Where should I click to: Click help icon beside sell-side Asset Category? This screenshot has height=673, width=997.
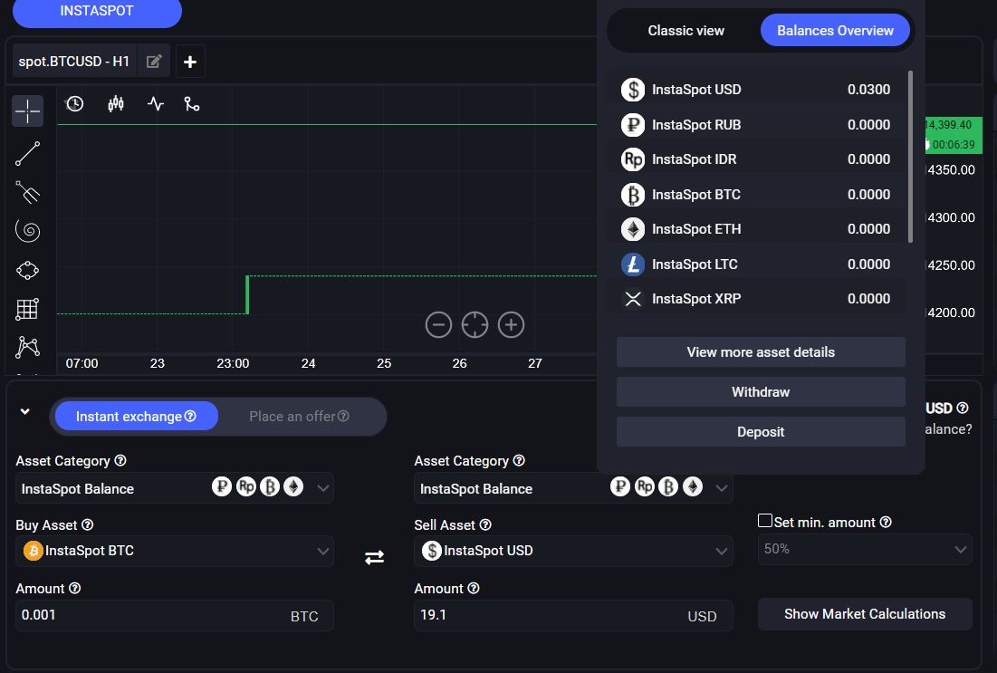pos(519,460)
